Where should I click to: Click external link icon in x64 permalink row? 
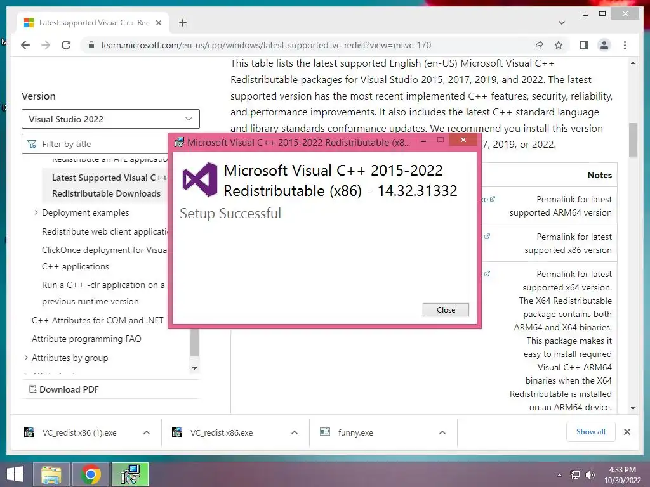tap(487, 274)
